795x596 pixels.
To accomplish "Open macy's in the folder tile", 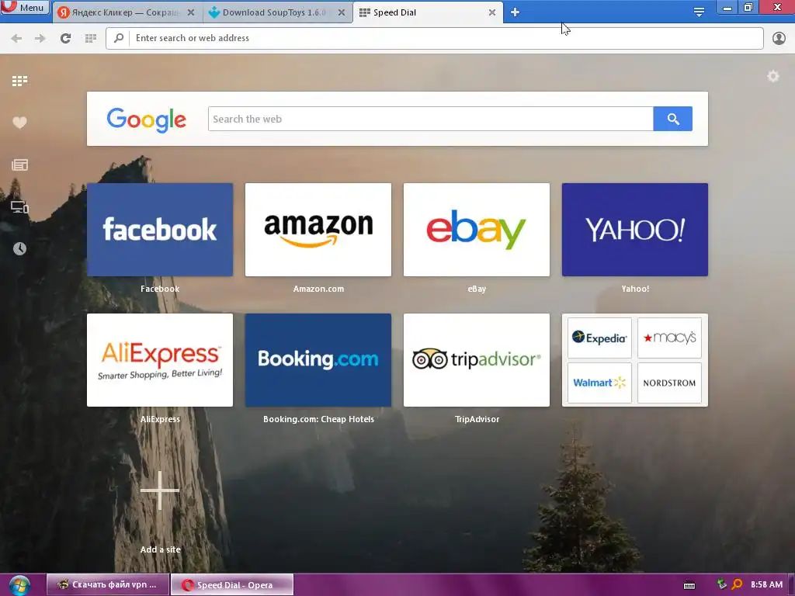I will (669, 338).
